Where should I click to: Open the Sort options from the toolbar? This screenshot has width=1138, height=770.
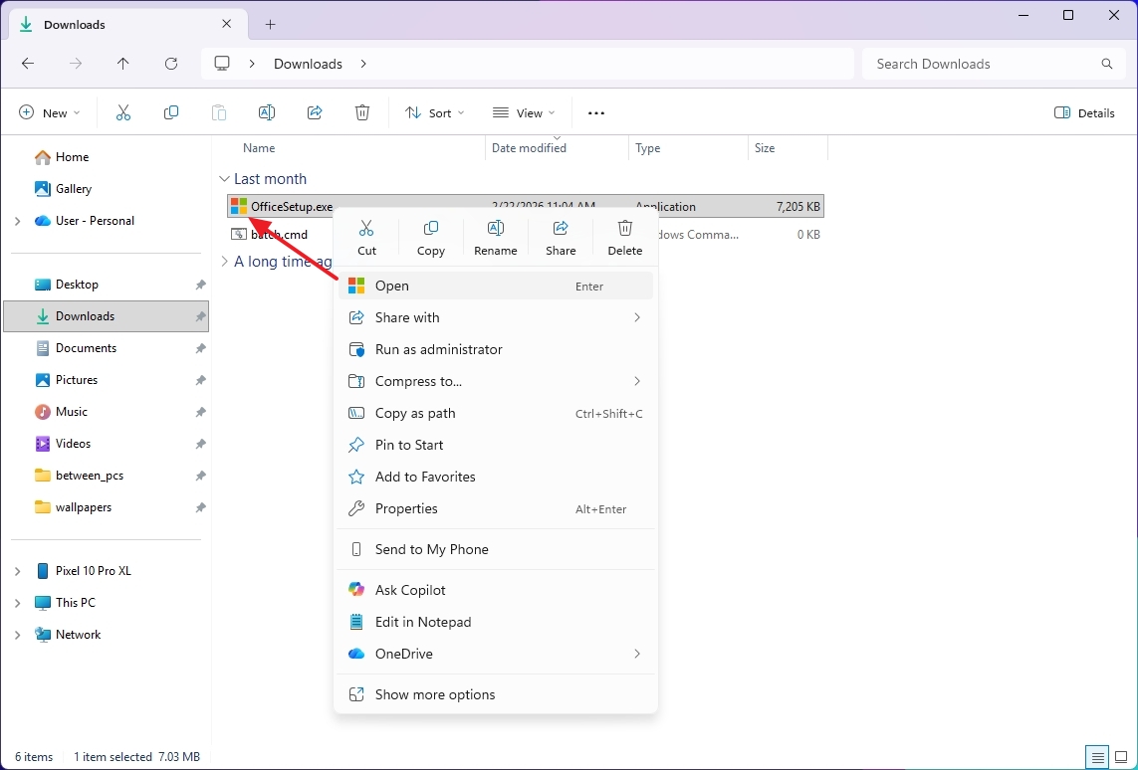433,112
